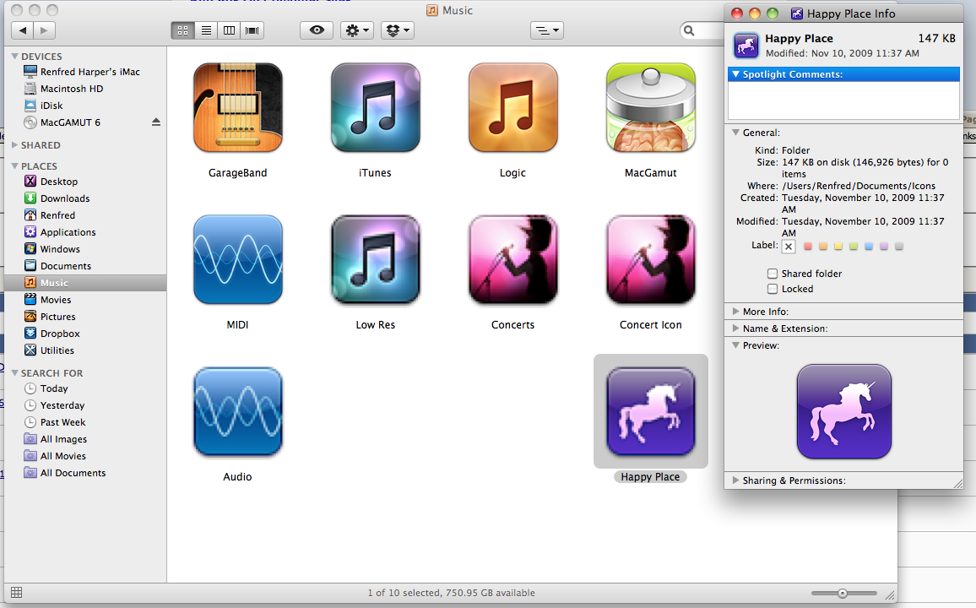Image resolution: width=976 pixels, height=608 pixels.
Task: Switch to Cover Flow view
Action: 252,30
